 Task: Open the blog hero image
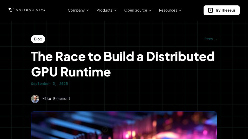click(x=124, y=125)
